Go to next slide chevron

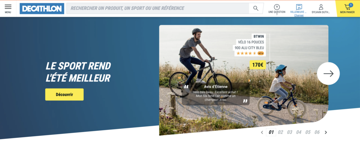[326, 132]
